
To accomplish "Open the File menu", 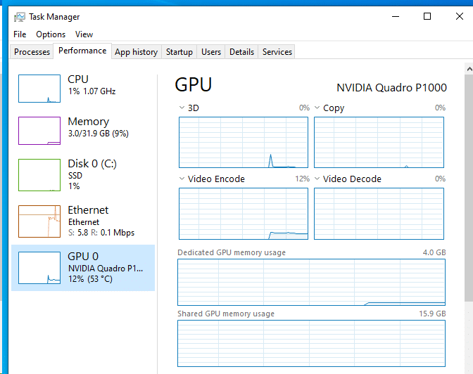I will pyautogui.click(x=20, y=34).
